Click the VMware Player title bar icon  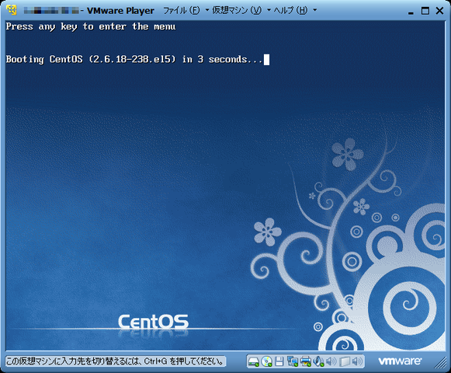12,10
